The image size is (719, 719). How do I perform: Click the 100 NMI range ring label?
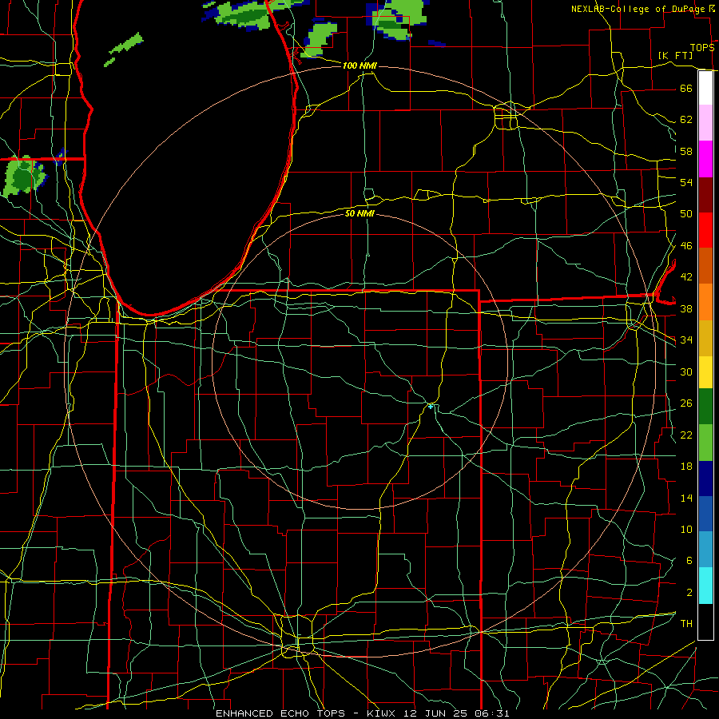pos(359,66)
